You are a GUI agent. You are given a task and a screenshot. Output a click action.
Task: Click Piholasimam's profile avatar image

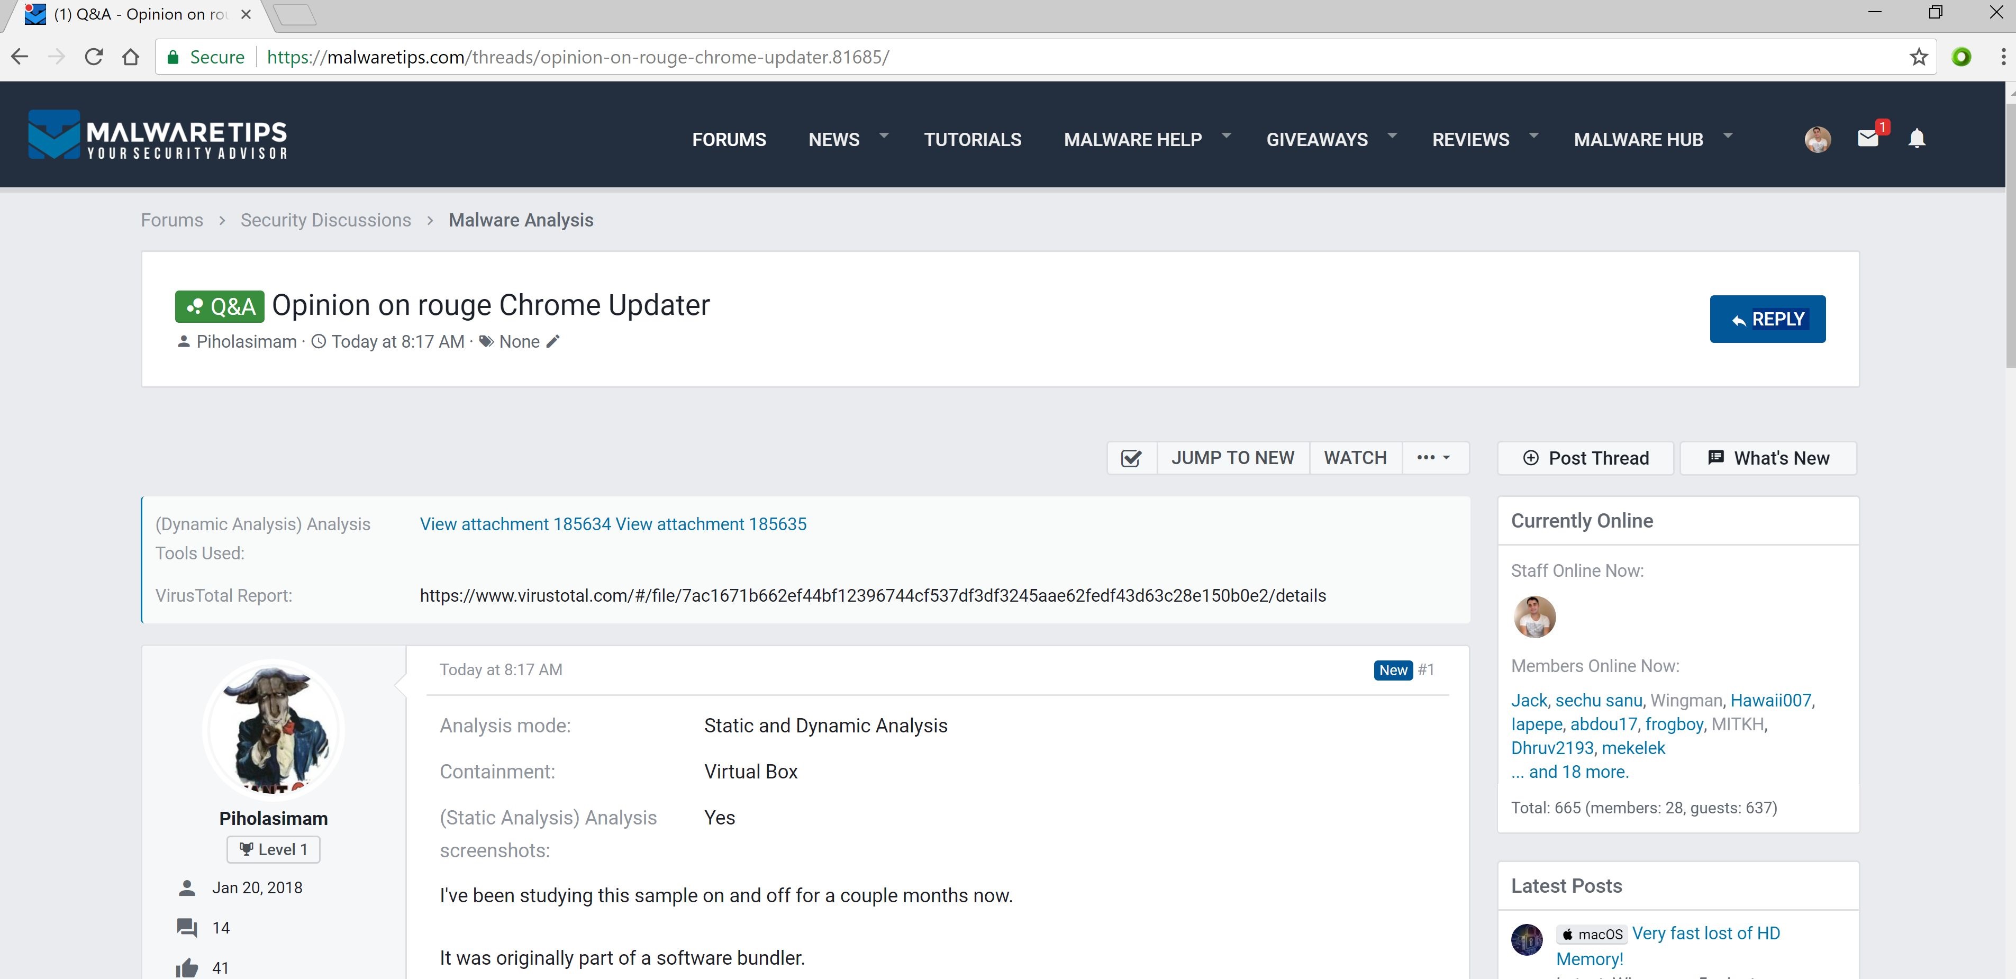click(x=273, y=728)
